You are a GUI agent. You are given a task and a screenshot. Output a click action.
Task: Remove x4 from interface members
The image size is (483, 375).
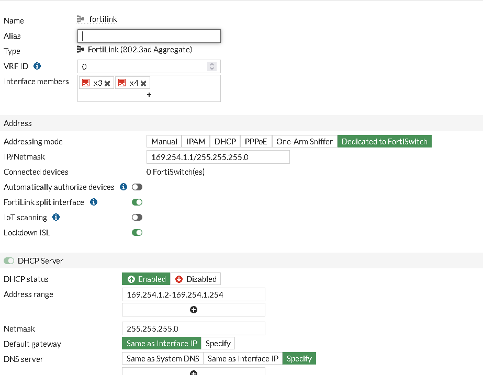click(x=143, y=83)
